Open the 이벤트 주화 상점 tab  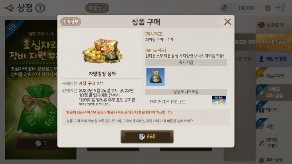pos(274,93)
